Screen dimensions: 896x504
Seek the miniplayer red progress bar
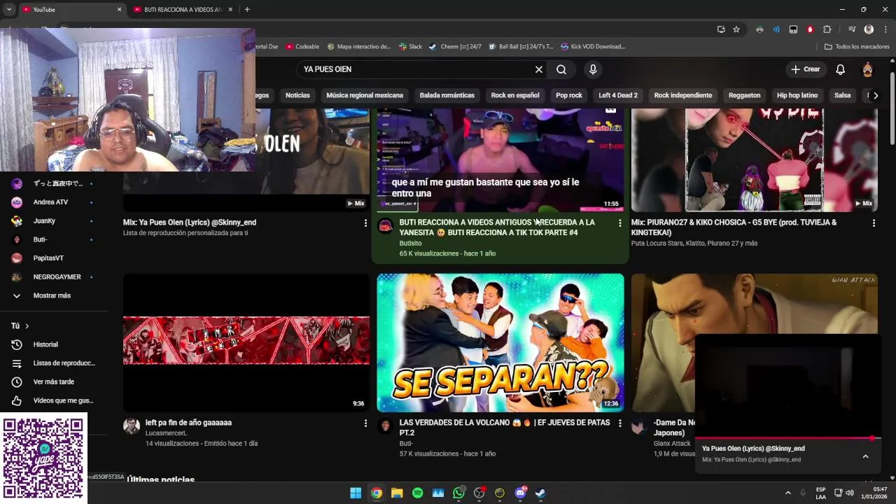coord(787,438)
